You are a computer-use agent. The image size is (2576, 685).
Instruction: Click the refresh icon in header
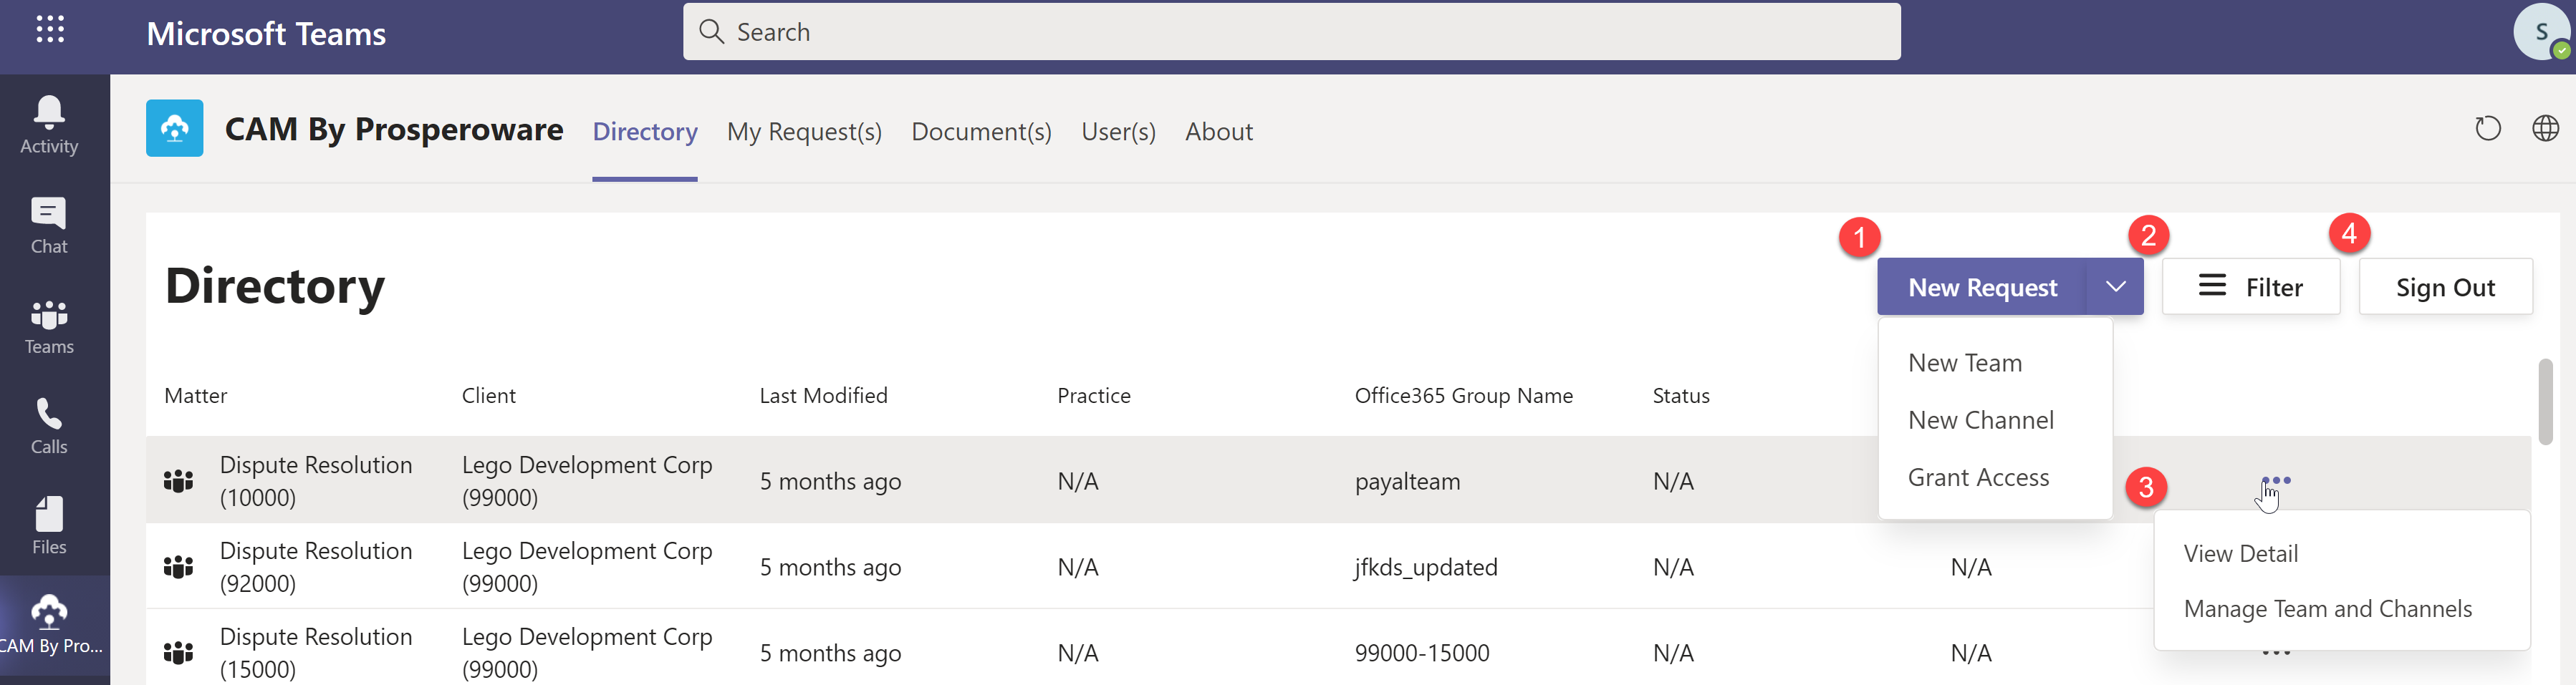[2488, 129]
